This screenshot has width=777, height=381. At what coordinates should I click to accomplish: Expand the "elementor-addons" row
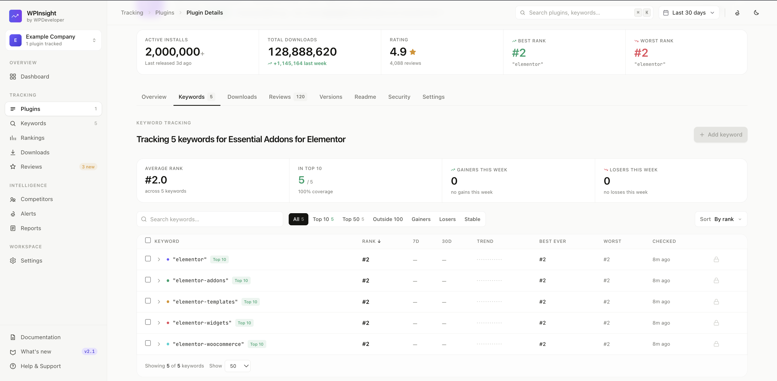point(159,281)
